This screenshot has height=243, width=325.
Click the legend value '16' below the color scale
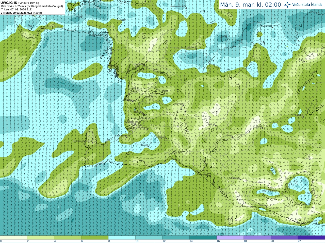218,241
